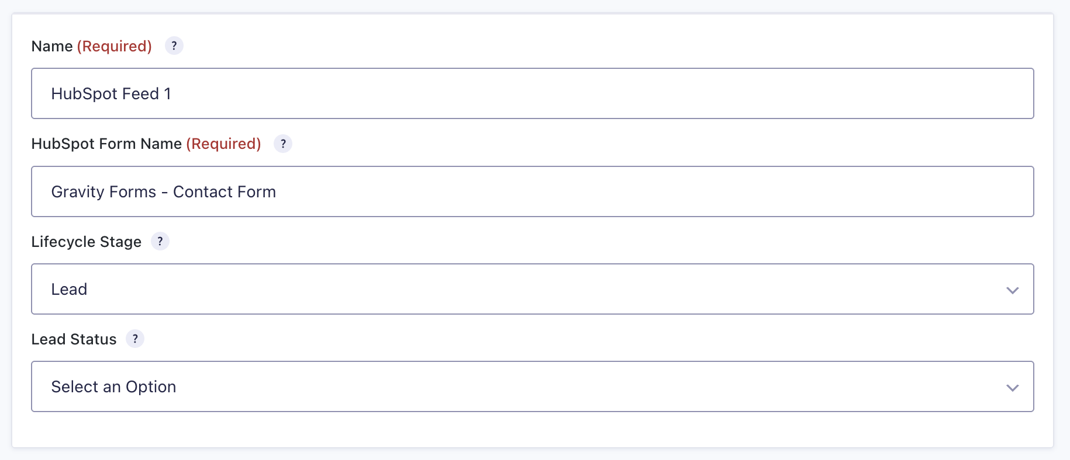1070x460 pixels.
Task: Expand Lead Status using its chevron arrow
Action: tap(1012, 388)
